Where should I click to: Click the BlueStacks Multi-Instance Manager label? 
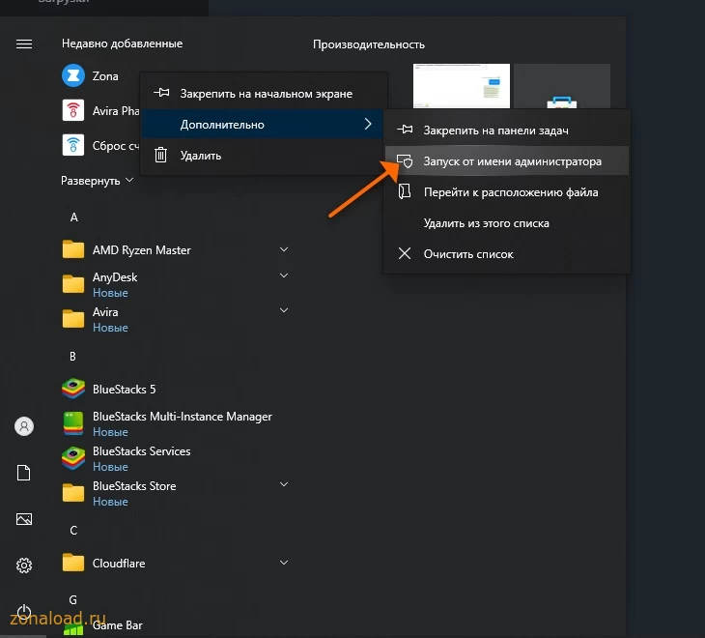coord(183,417)
